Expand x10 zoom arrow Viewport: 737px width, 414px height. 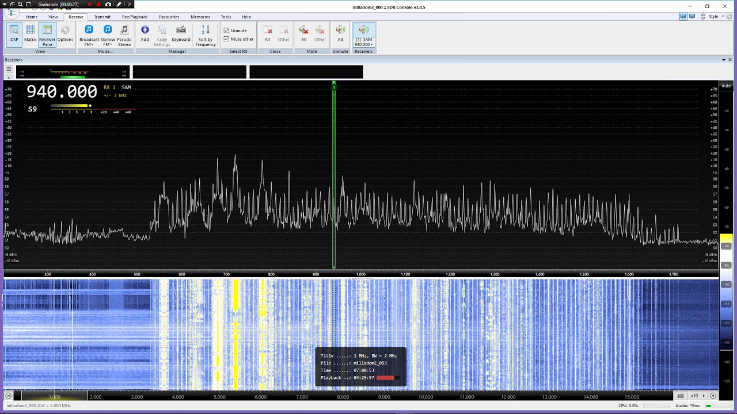[704, 396]
